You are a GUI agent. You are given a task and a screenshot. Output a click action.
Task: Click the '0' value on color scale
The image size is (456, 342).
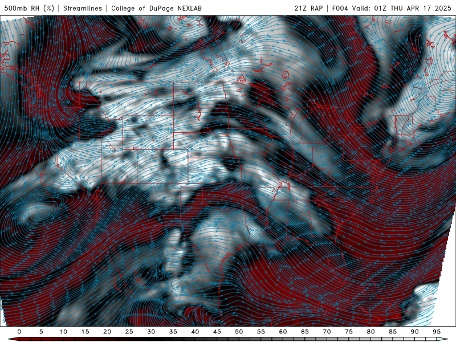(x=19, y=332)
